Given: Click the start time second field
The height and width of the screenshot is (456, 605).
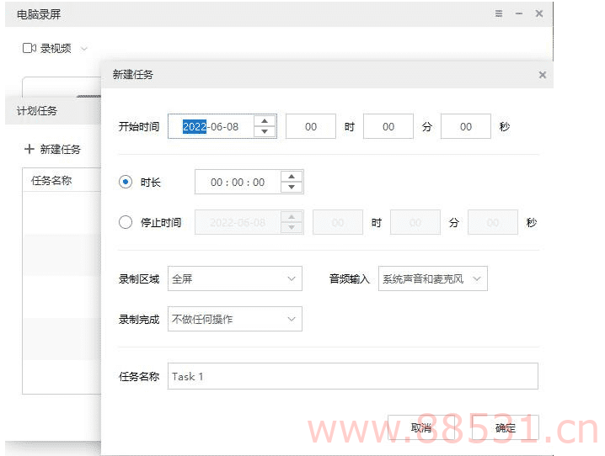Looking at the screenshot, I should click(466, 126).
